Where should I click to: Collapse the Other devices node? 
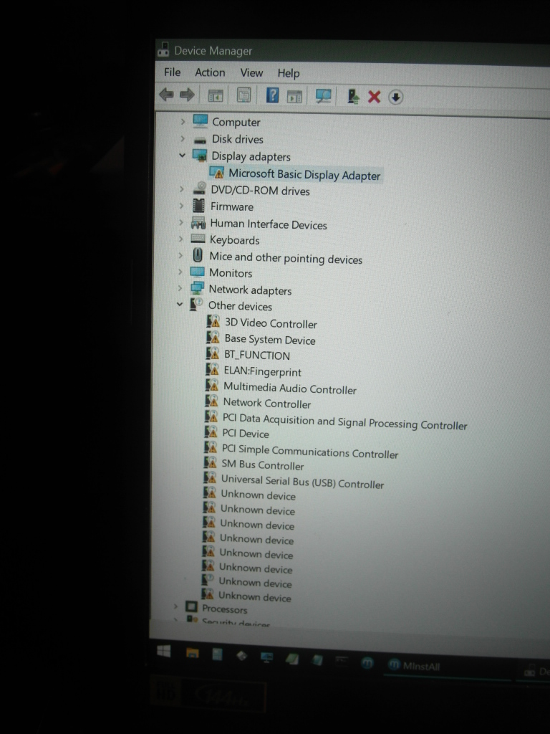pyautogui.click(x=179, y=304)
